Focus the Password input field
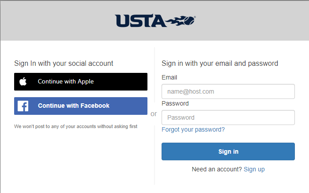This screenshot has width=309, height=193. point(228,117)
